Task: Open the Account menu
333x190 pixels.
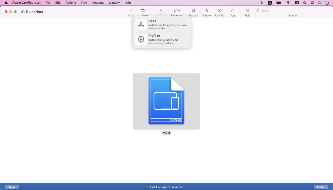Action: [98, 3]
